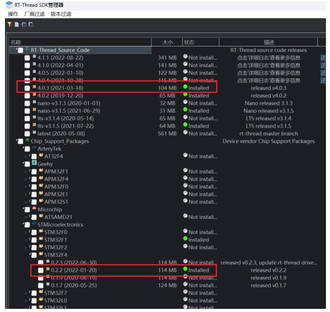330x312 pixels.
Task: Sort by the 描述 column header
Action: click(269, 42)
